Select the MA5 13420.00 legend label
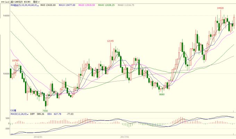 pos(48,6)
